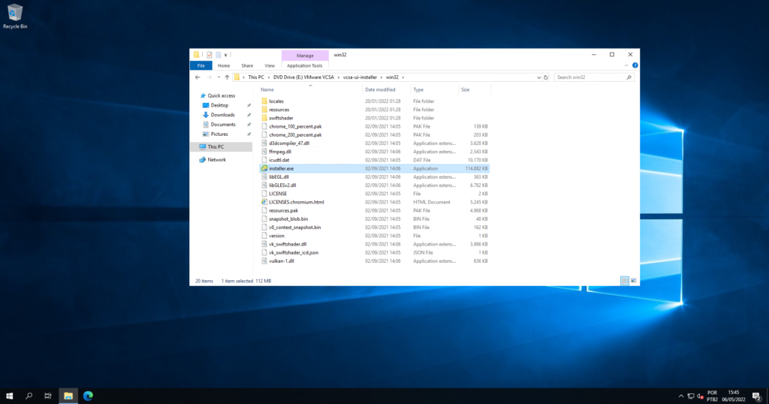Select chrome_100_percent.pak file
Image resolution: width=769 pixels, height=404 pixels.
pos(295,126)
